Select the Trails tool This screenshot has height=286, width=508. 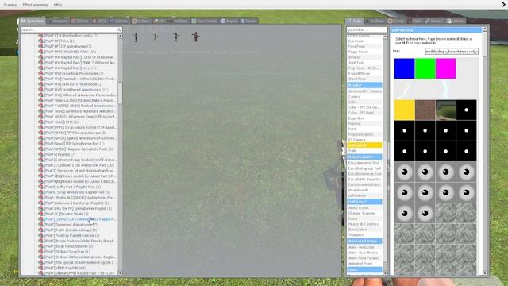[364, 150]
